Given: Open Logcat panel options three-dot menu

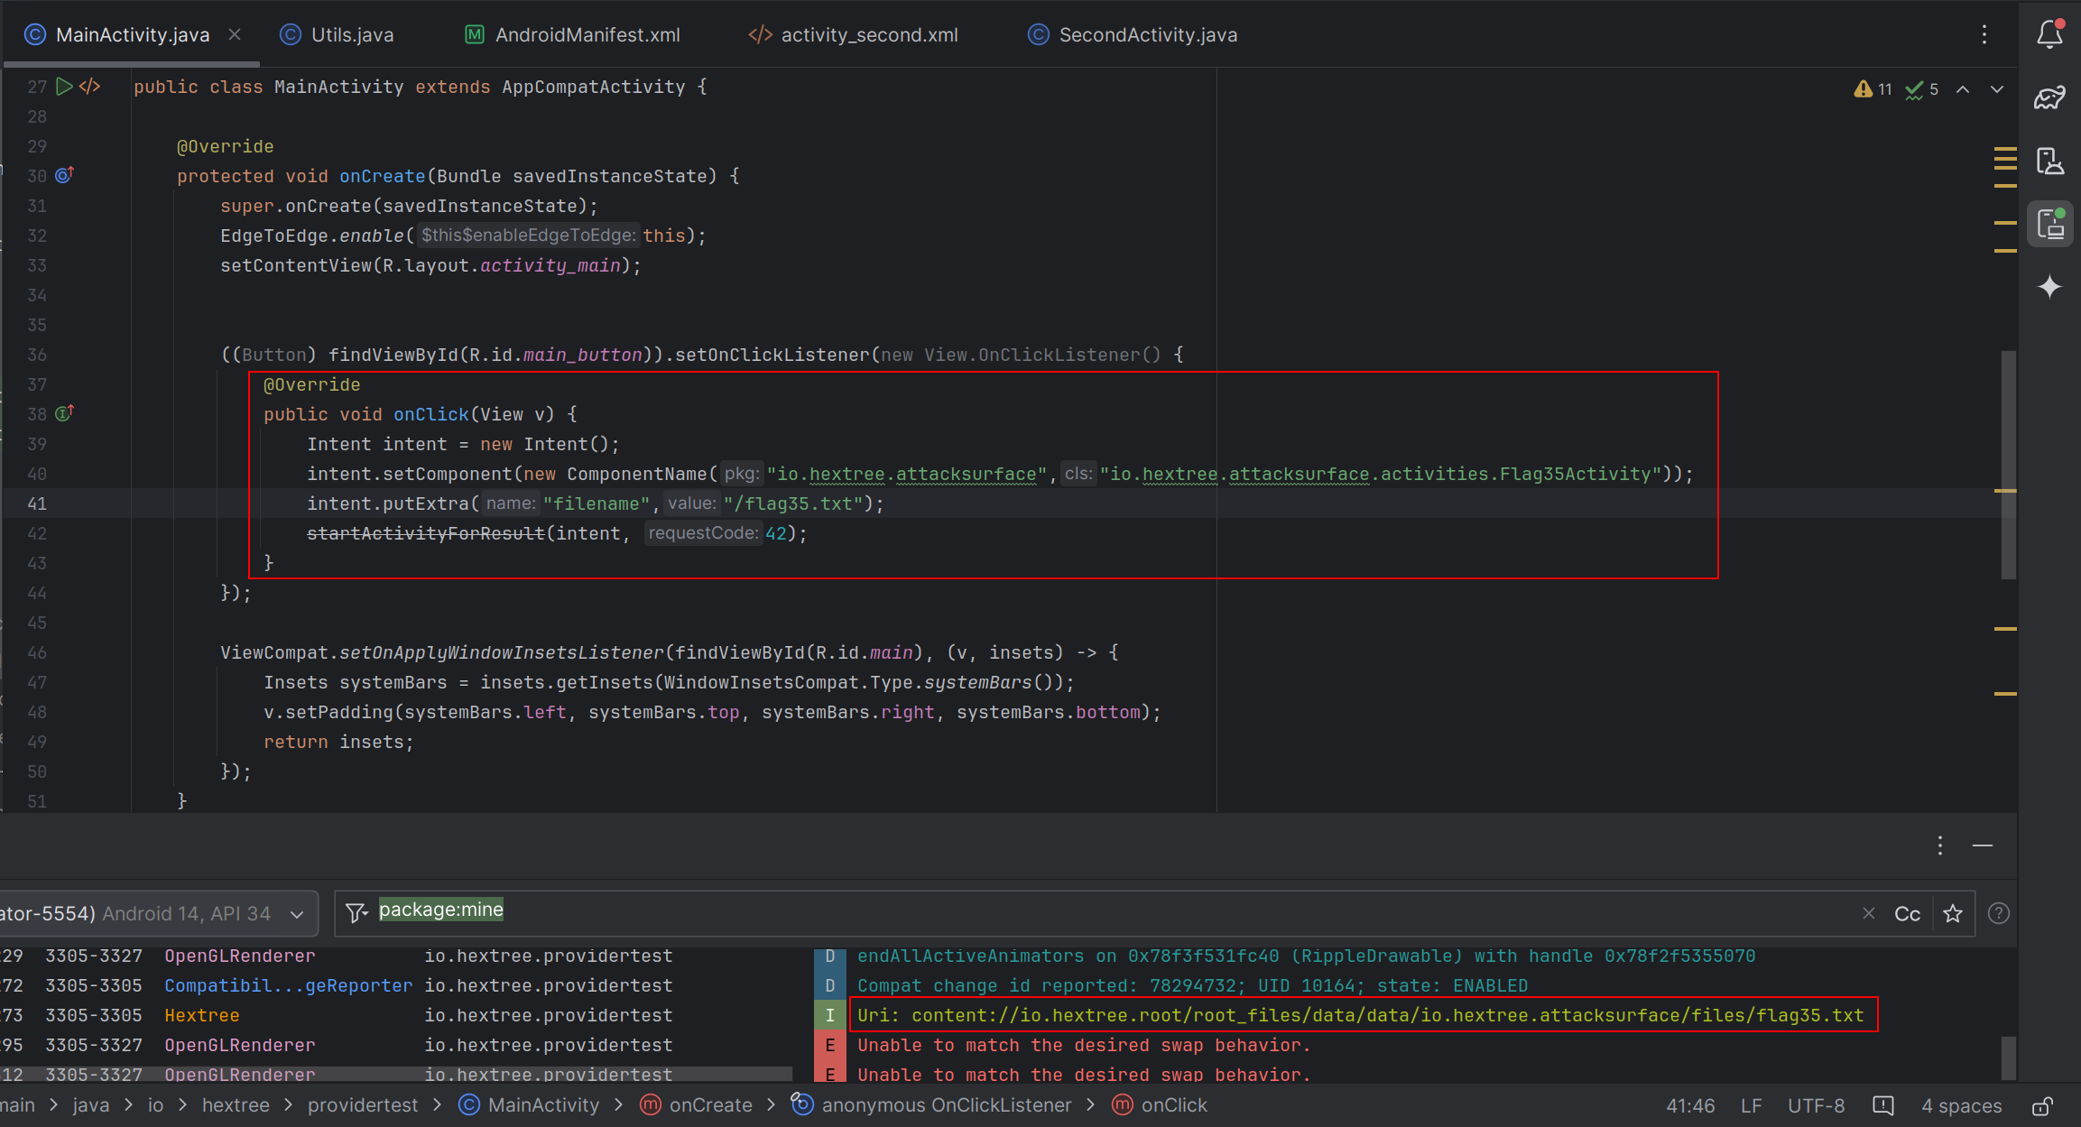Looking at the screenshot, I should 1939,845.
